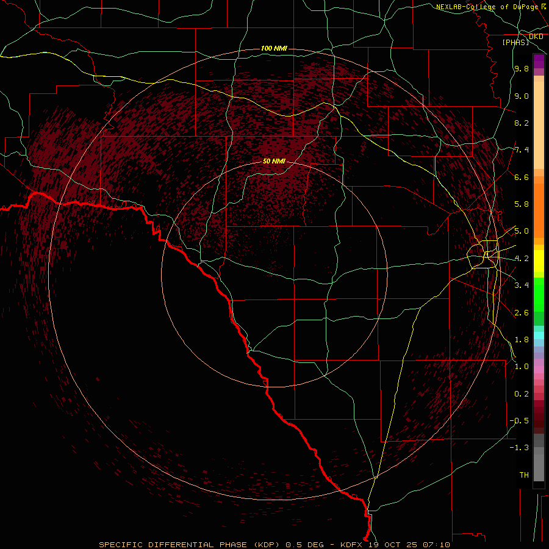Click the 50 NMI range ring label
549x549 pixels.
tap(274, 161)
